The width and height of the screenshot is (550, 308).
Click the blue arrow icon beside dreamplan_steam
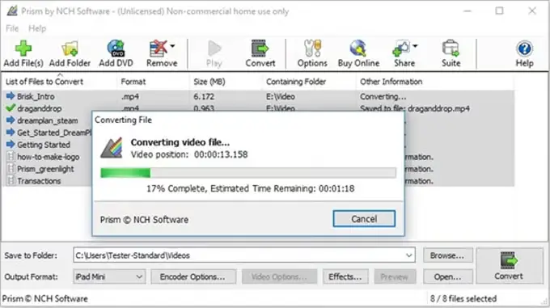click(11, 120)
